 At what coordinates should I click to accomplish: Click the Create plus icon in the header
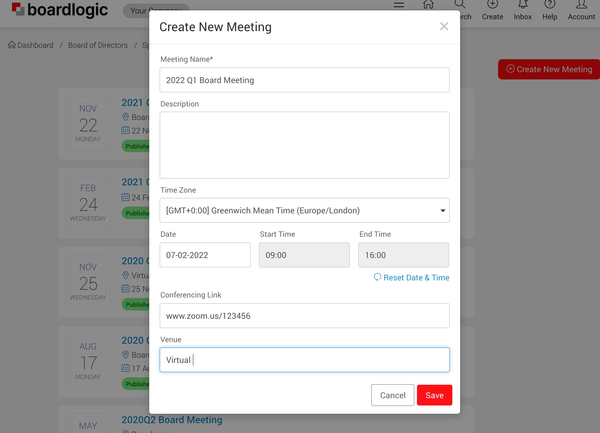(492, 4)
